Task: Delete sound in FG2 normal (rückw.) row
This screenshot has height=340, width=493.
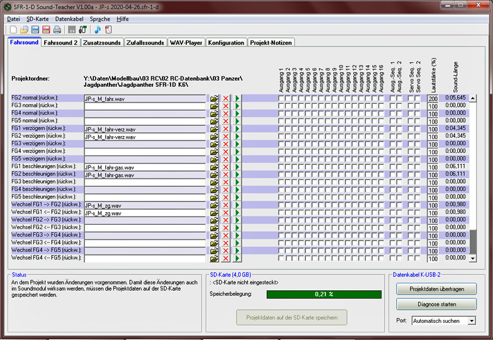Action: coord(225,98)
